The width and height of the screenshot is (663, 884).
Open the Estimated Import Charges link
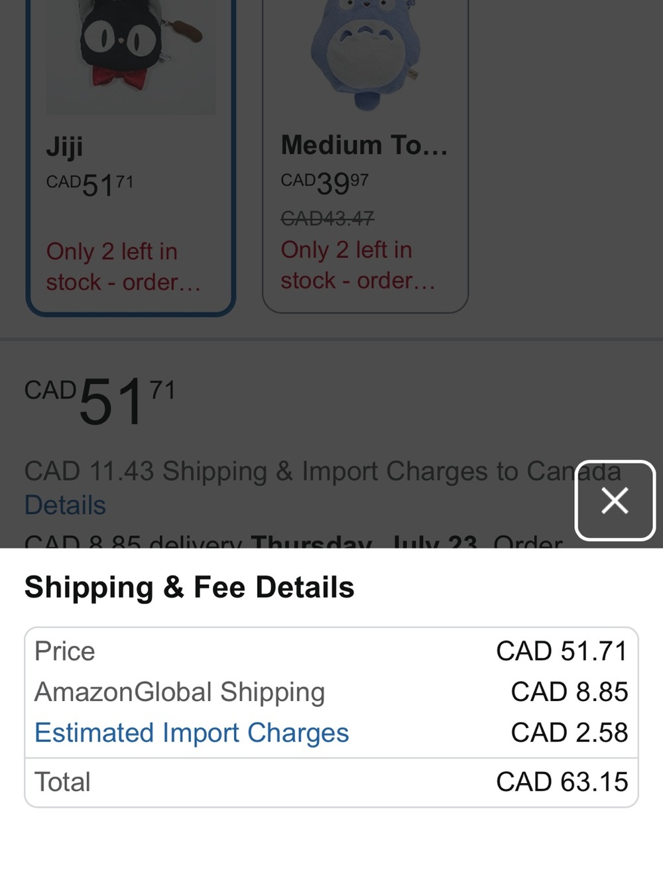tap(192, 733)
